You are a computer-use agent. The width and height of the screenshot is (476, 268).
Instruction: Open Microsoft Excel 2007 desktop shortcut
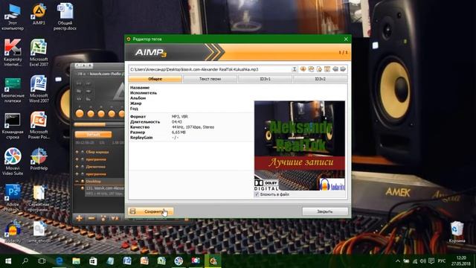pos(39,53)
